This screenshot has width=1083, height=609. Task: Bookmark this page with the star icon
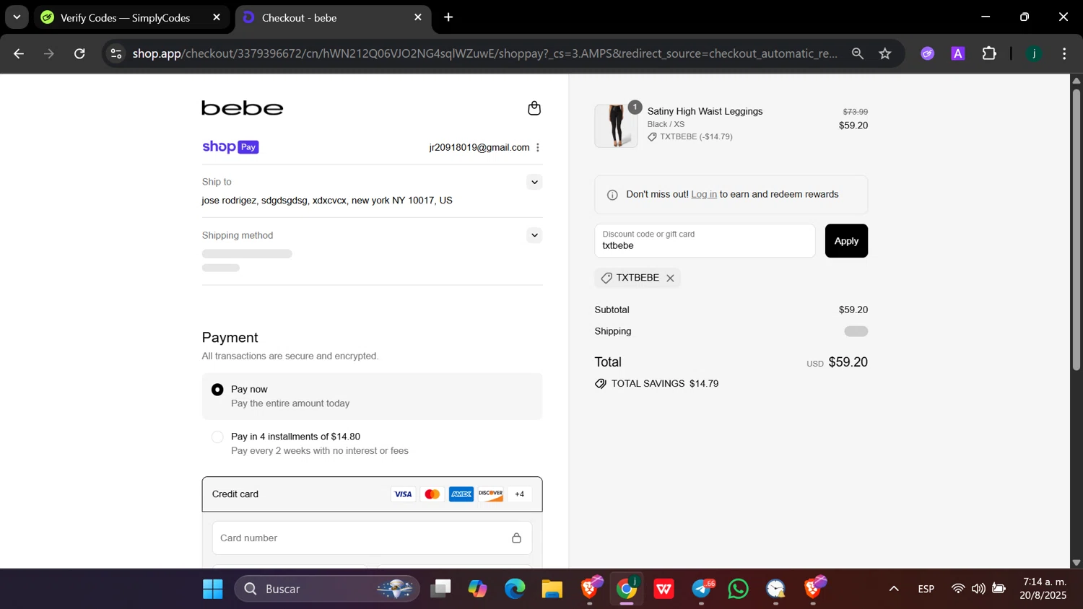(x=885, y=53)
